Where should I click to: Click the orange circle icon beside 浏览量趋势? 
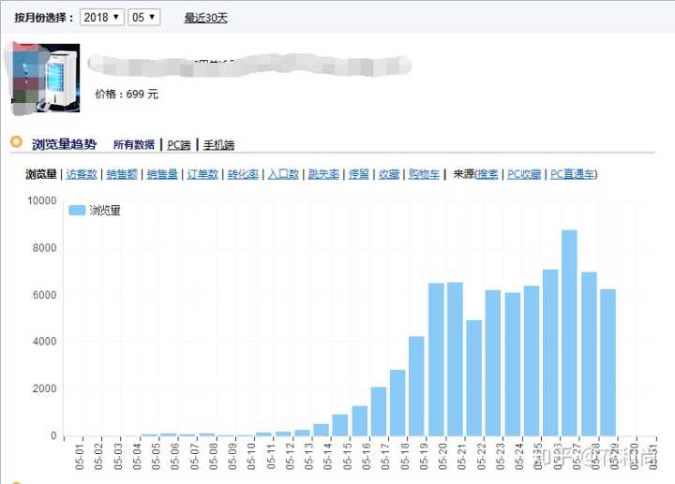pos(16,143)
